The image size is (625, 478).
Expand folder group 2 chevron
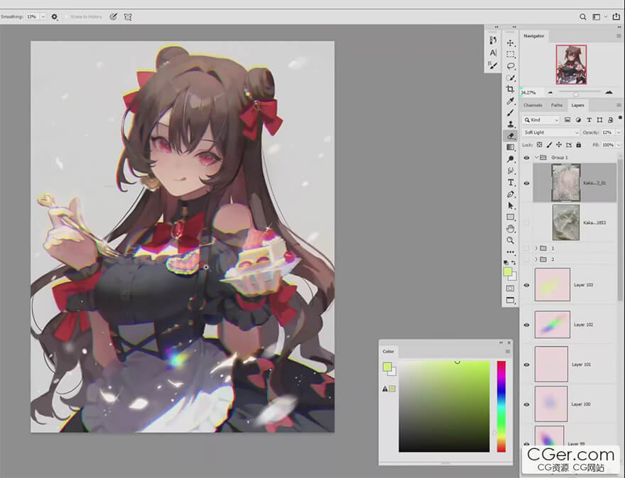[536, 260]
